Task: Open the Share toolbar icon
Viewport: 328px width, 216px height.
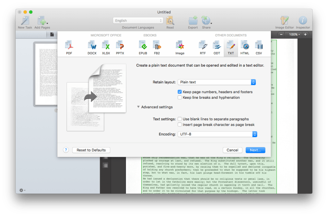Action: click(206, 20)
